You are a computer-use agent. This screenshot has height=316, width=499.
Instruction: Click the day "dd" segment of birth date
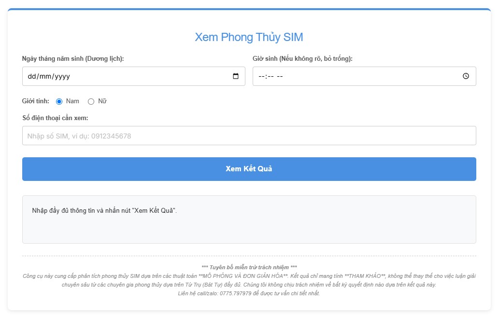point(32,76)
